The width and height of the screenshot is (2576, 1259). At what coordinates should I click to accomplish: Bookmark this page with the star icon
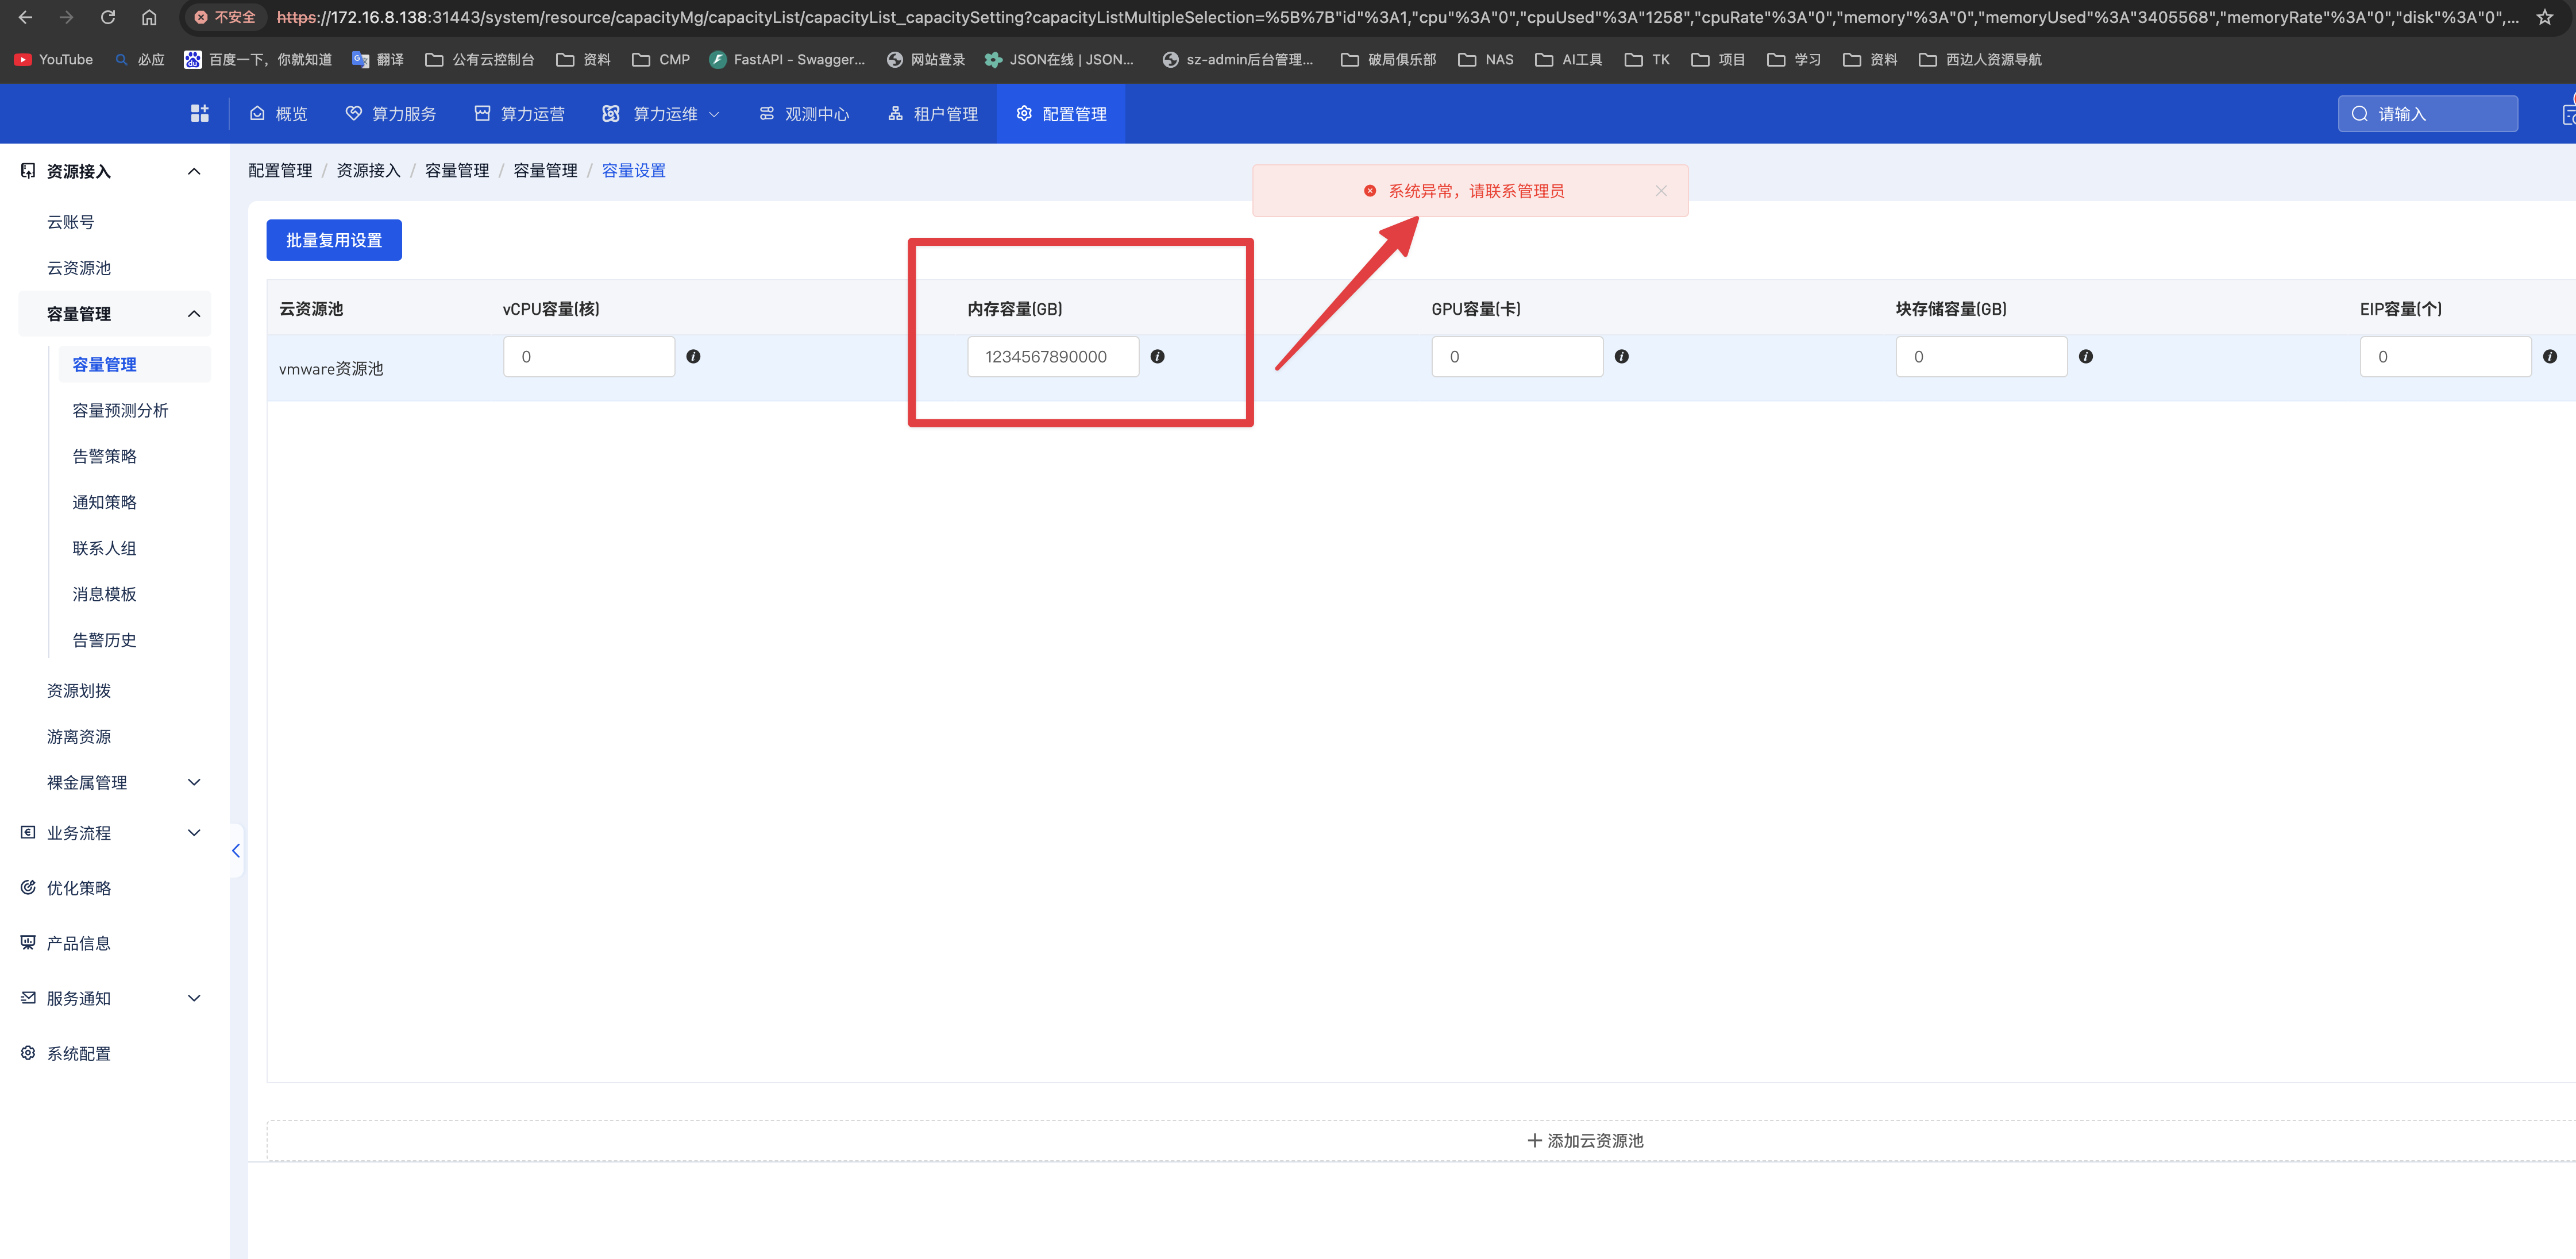(x=2544, y=17)
